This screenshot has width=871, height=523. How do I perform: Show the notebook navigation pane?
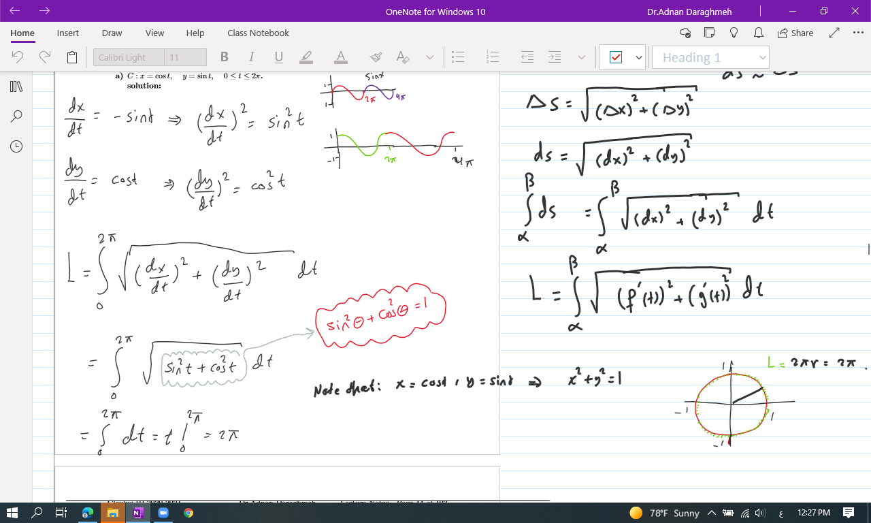[x=16, y=87]
